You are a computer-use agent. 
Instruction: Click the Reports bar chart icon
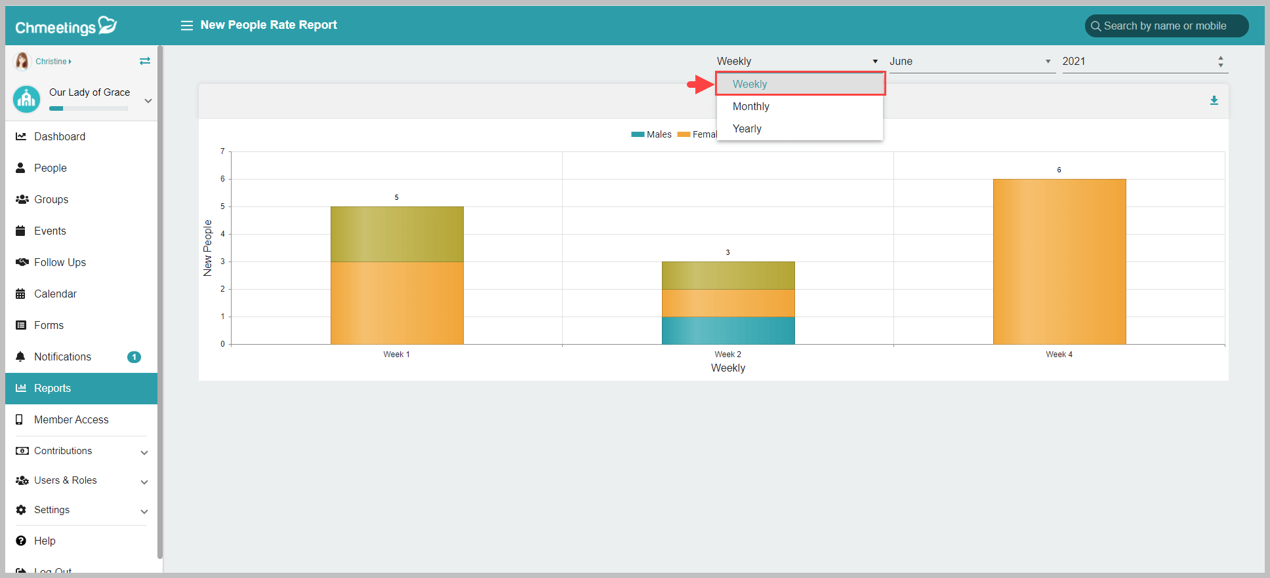coord(21,388)
